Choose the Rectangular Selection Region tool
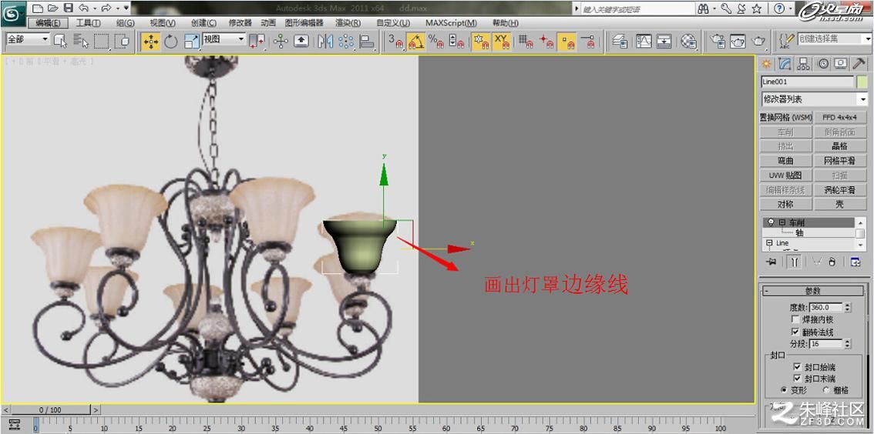Image resolution: width=874 pixels, height=434 pixels. (x=102, y=41)
